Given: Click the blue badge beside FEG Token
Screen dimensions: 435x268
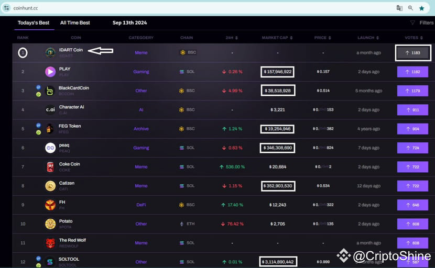Looking at the screenshot, I should point(38,125).
